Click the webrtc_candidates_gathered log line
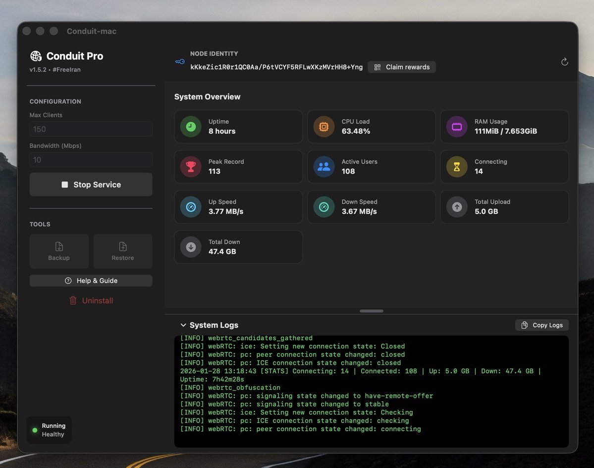594x468 pixels. coord(246,338)
